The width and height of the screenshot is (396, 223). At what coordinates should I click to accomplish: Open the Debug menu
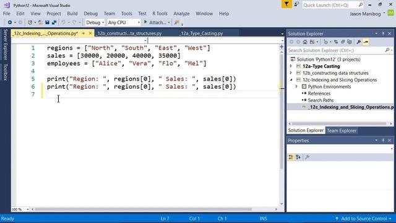(91, 14)
